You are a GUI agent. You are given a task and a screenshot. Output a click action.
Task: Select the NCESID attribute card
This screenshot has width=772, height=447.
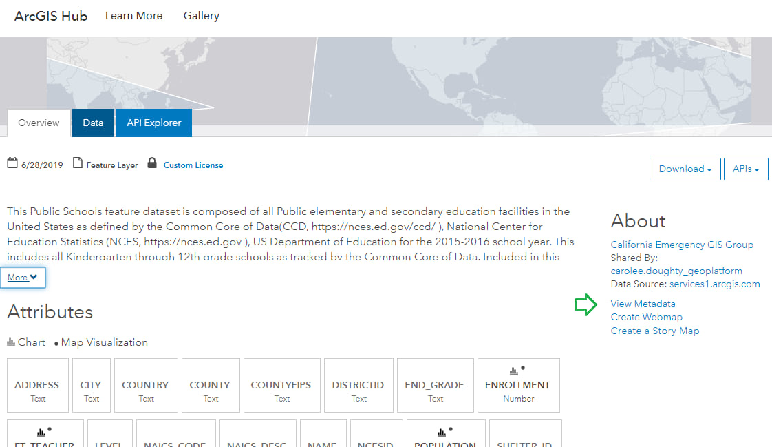376,434
